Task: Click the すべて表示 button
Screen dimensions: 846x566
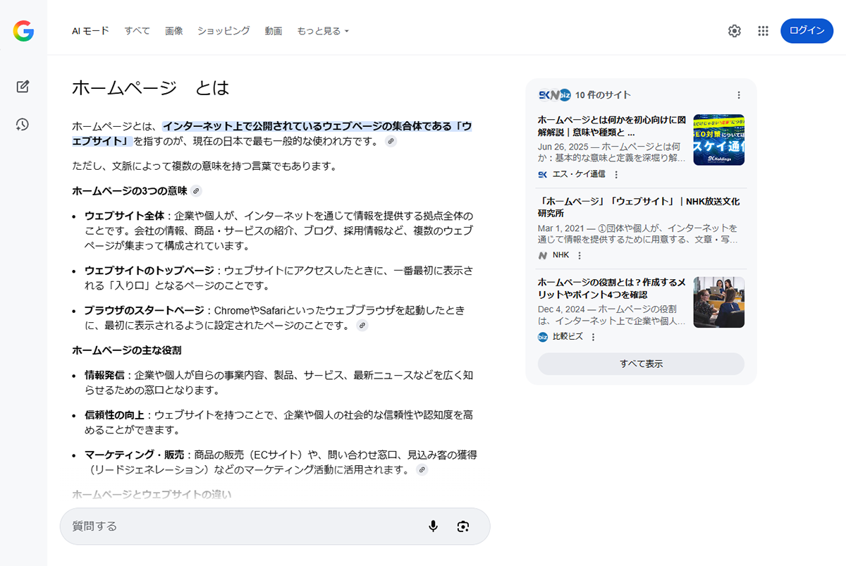Action: click(x=640, y=364)
